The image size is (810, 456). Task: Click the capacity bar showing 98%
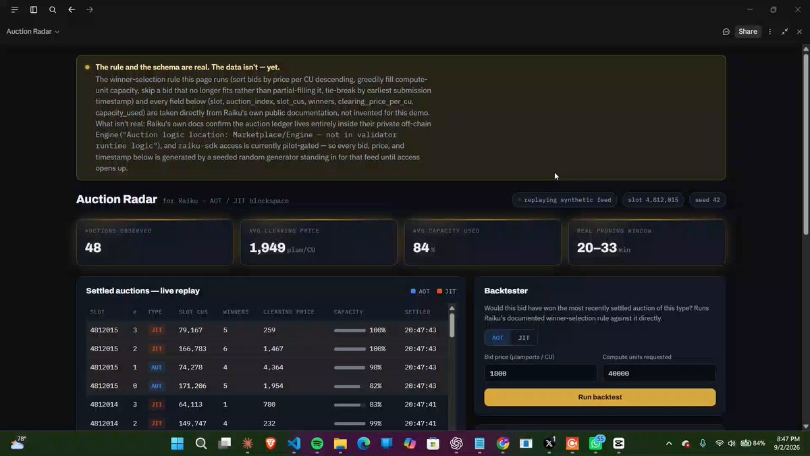[350, 368]
